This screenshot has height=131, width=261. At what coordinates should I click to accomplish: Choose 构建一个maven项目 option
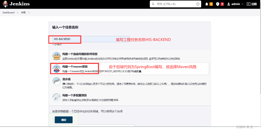[130, 69]
